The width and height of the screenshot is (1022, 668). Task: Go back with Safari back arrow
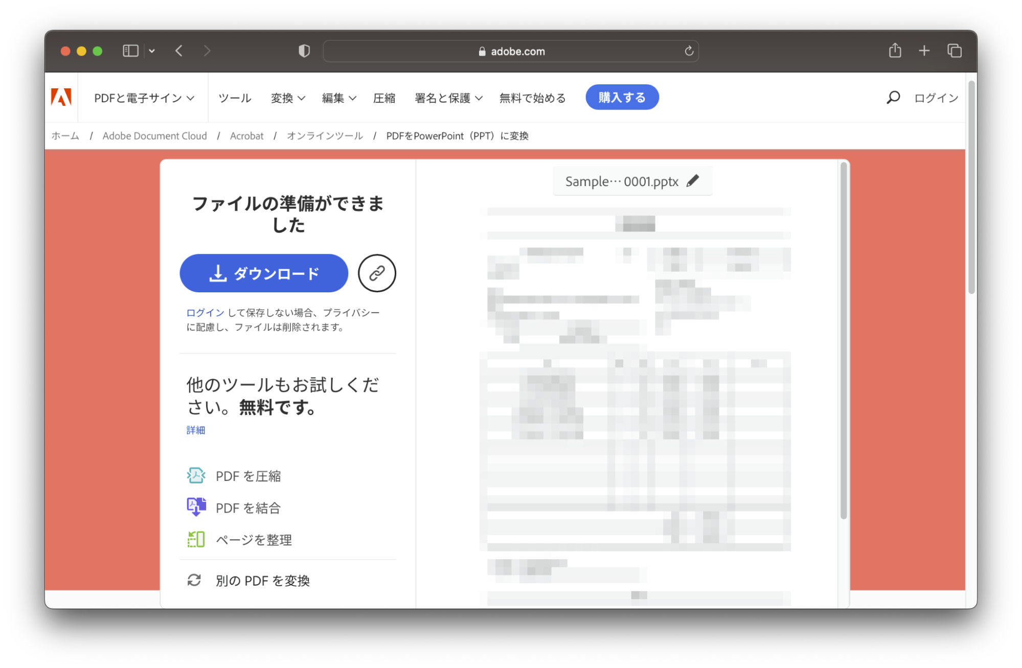click(x=179, y=51)
